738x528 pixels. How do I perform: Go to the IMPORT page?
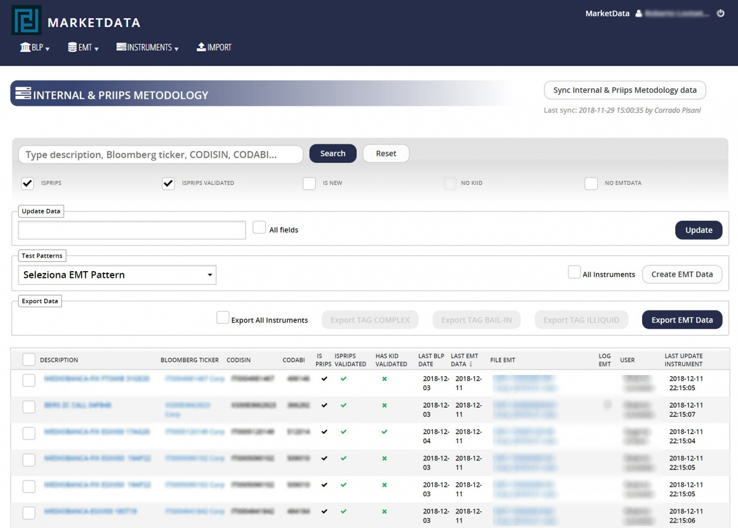tap(214, 47)
